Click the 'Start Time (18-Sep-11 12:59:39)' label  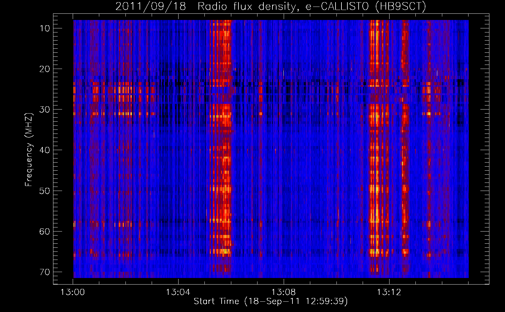(x=271, y=301)
